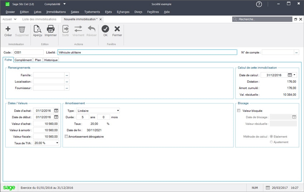Open calendar picker for Date d'achat
The height and width of the screenshot is (192, 304).
[56, 111]
